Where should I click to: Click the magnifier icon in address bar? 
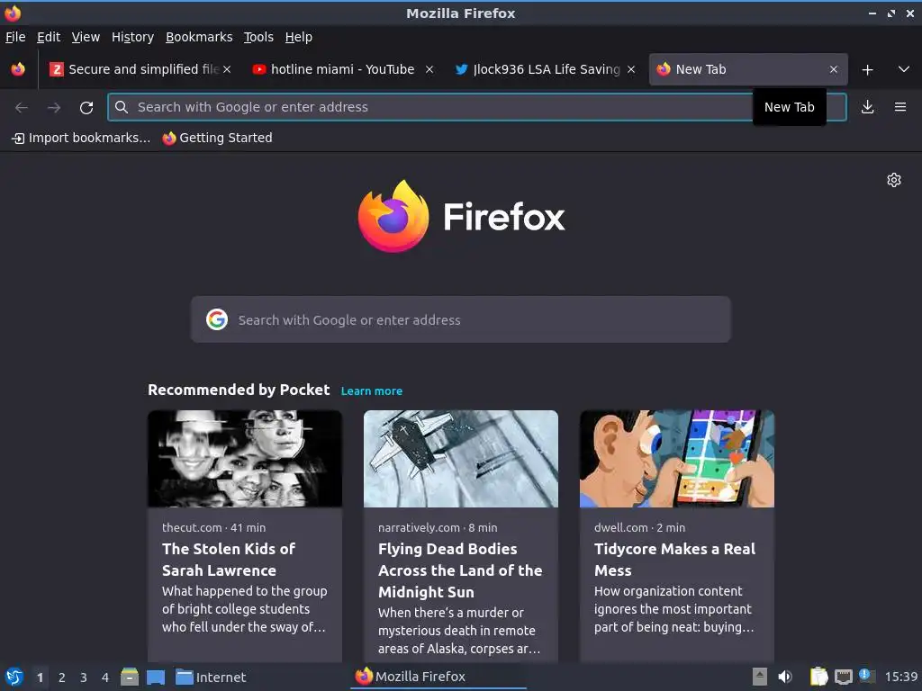(122, 107)
